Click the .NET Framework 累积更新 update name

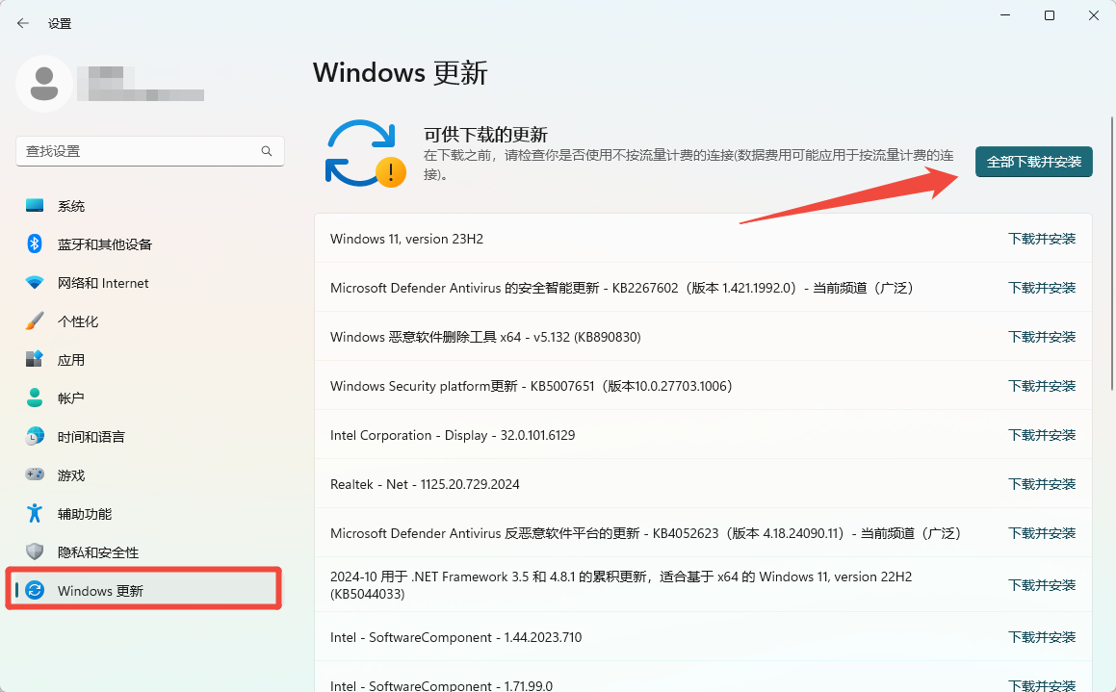coord(621,584)
